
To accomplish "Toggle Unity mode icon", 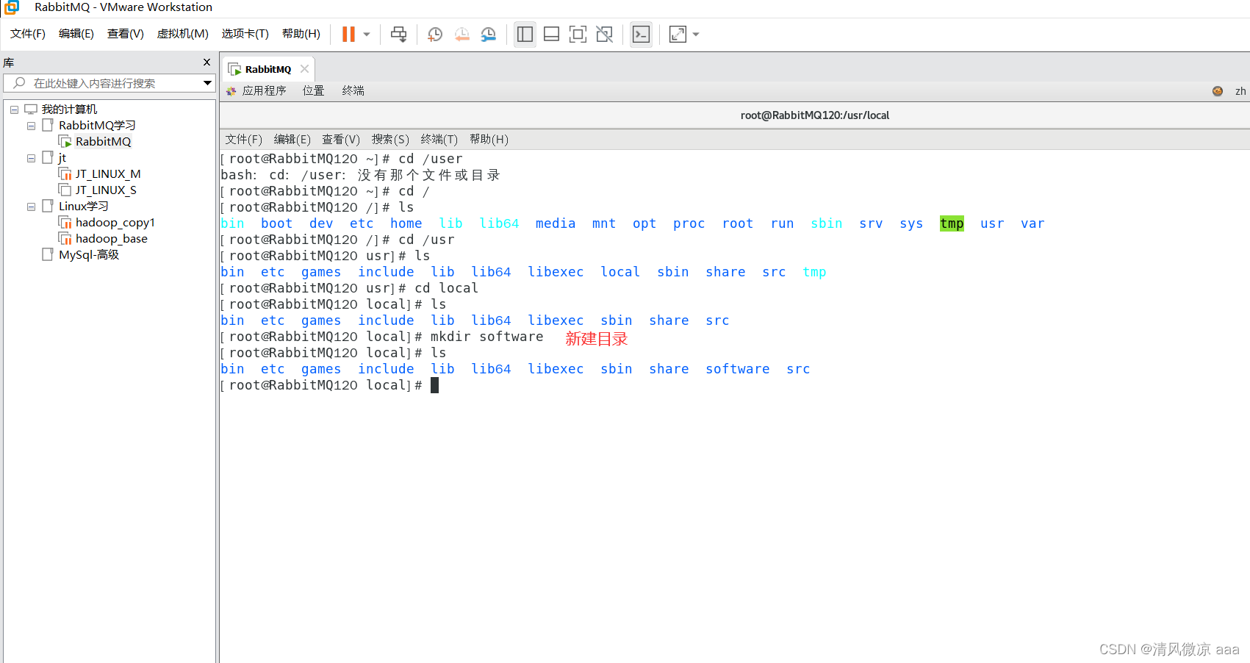I will tap(604, 35).
